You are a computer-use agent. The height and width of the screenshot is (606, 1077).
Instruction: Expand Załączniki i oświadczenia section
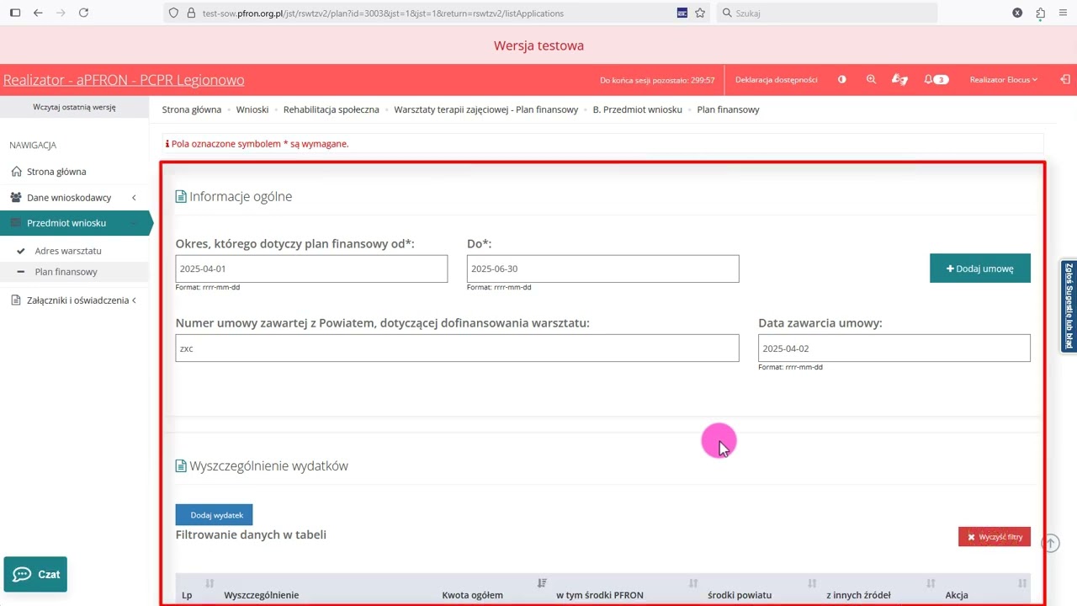[74, 300]
